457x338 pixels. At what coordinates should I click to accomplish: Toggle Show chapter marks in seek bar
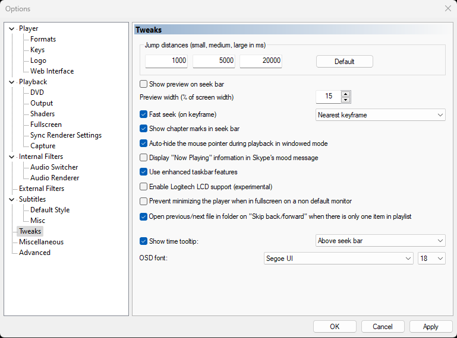click(143, 129)
